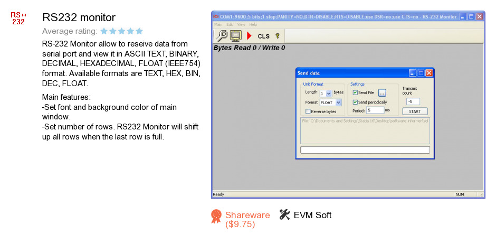Click the empty data entry field at dialog bottom
Viewport: 496px width, 243px height.
(365, 150)
